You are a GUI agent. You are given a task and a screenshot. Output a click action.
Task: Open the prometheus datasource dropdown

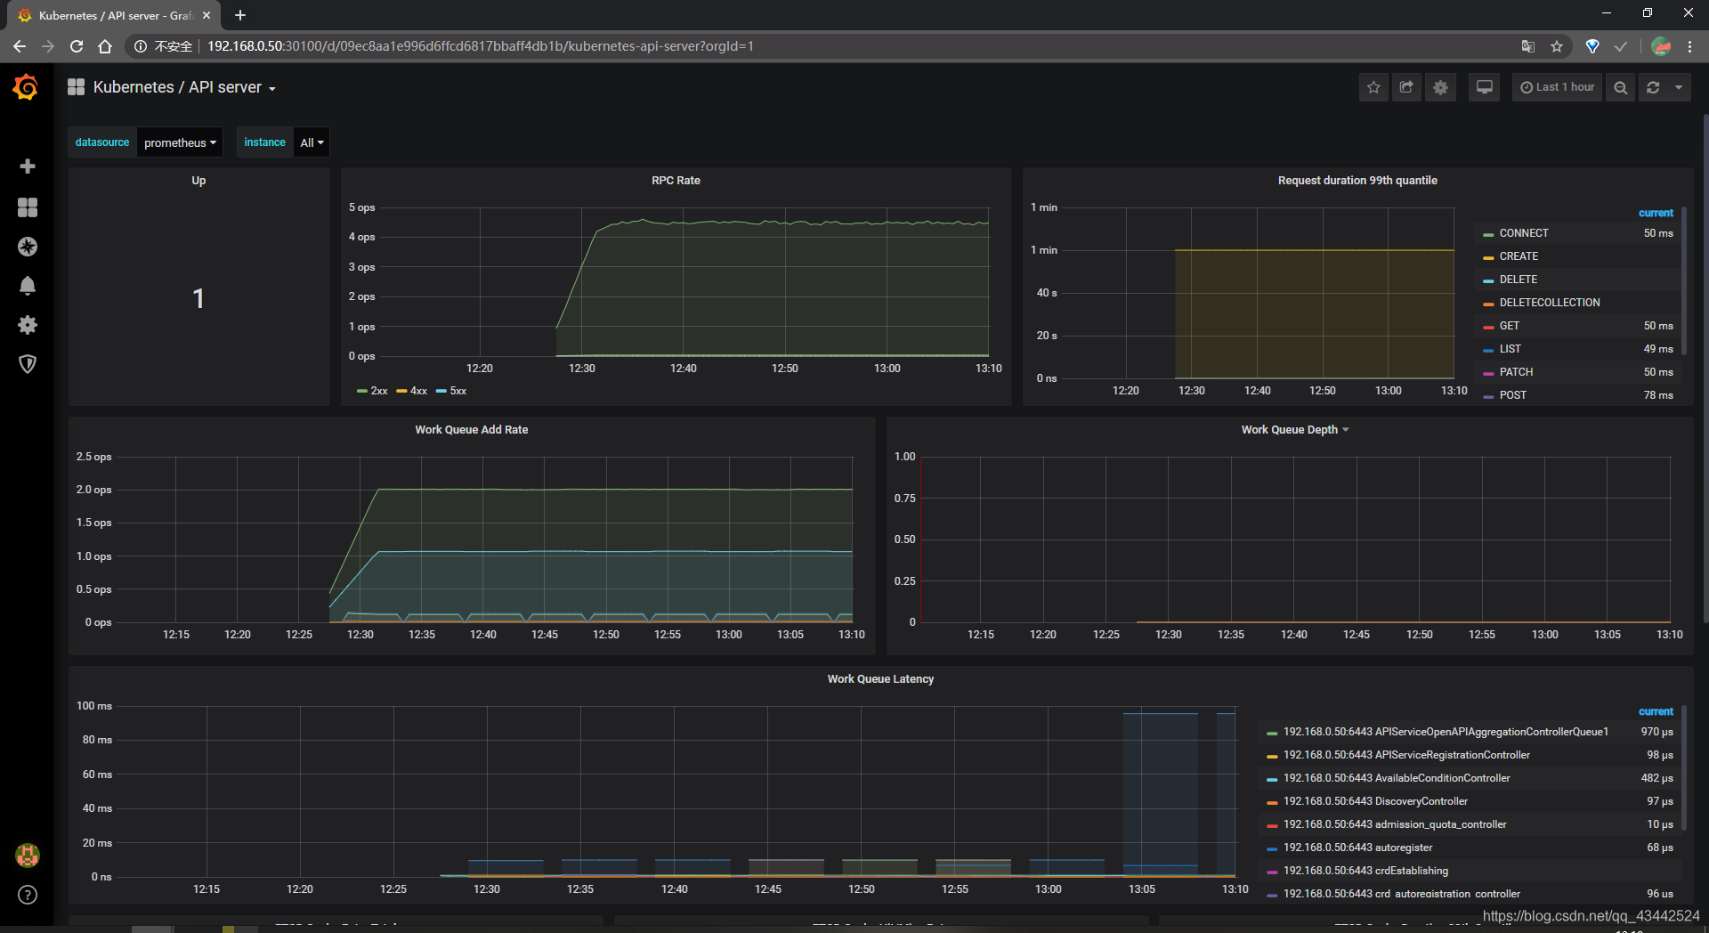click(180, 142)
